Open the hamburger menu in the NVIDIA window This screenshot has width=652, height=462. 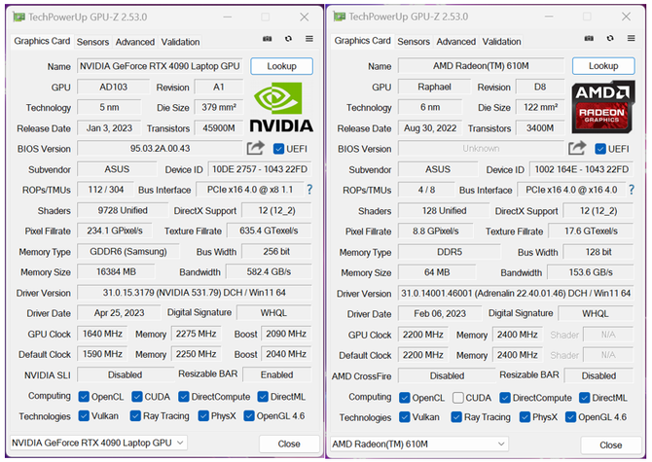308,39
